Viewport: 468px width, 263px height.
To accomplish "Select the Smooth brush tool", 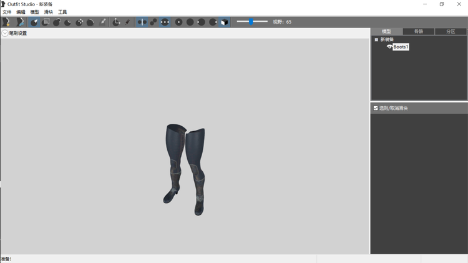I will (x=90, y=22).
